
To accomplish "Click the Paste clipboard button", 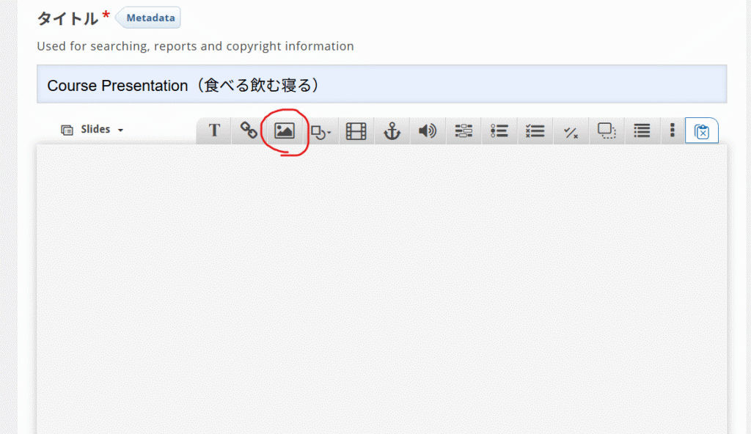I will click(x=702, y=131).
